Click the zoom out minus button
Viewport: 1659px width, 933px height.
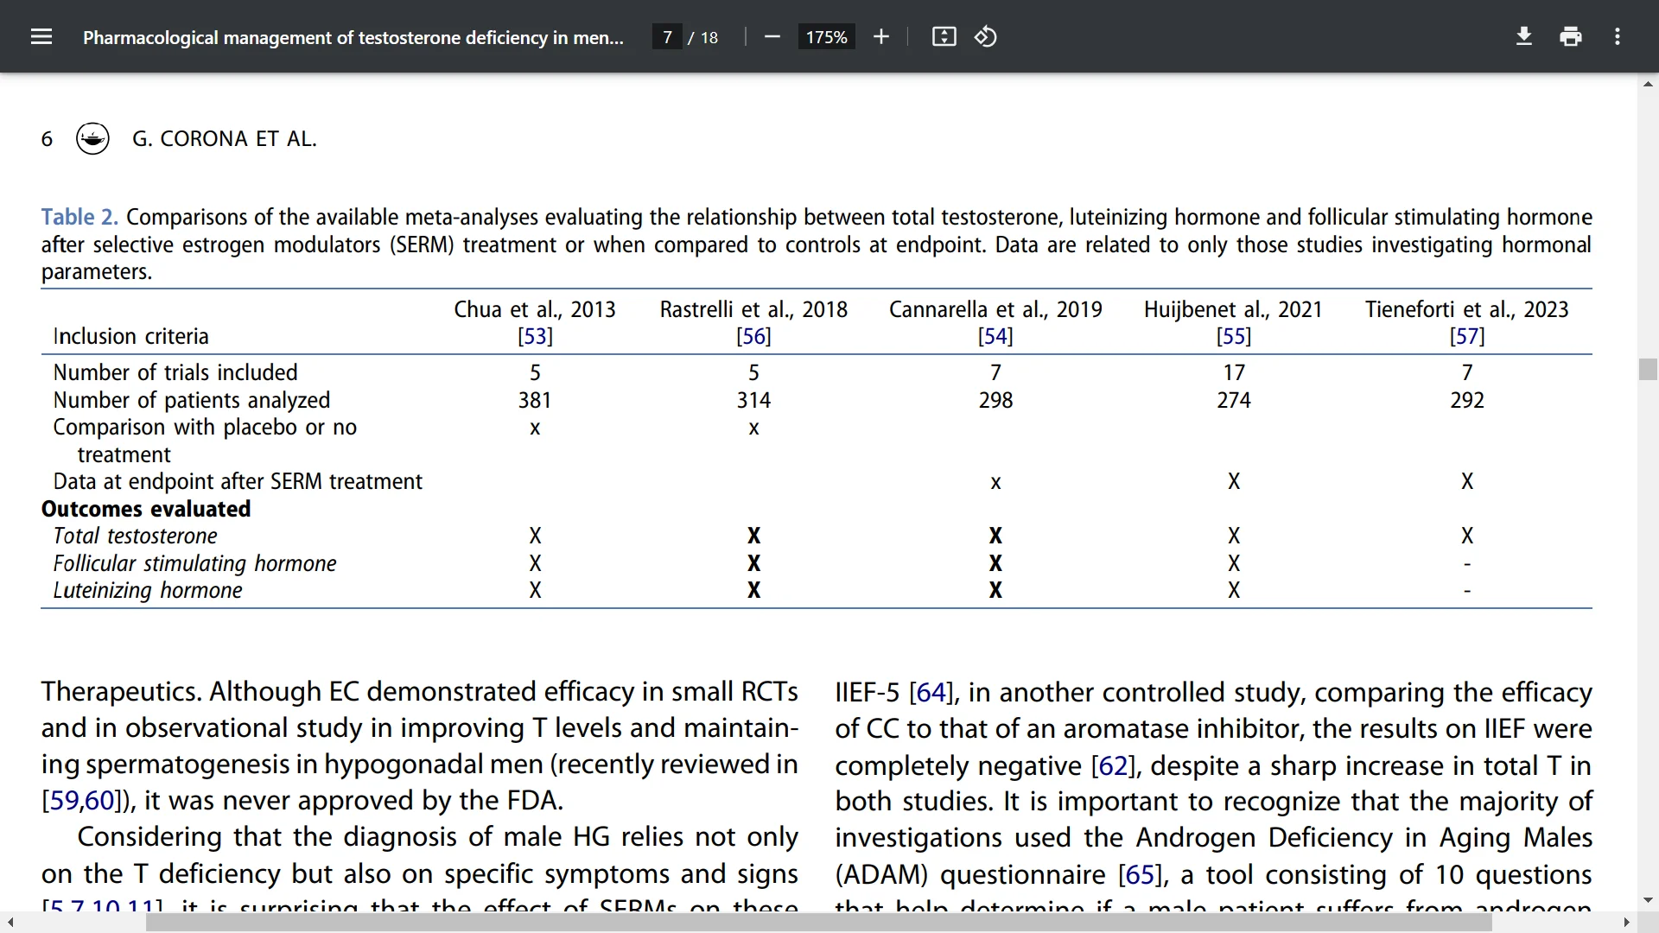(x=772, y=36)
